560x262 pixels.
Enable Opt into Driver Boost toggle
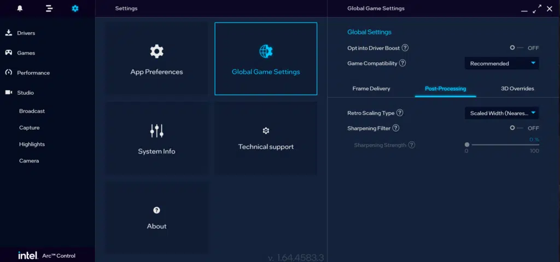(x=516, y=48)
